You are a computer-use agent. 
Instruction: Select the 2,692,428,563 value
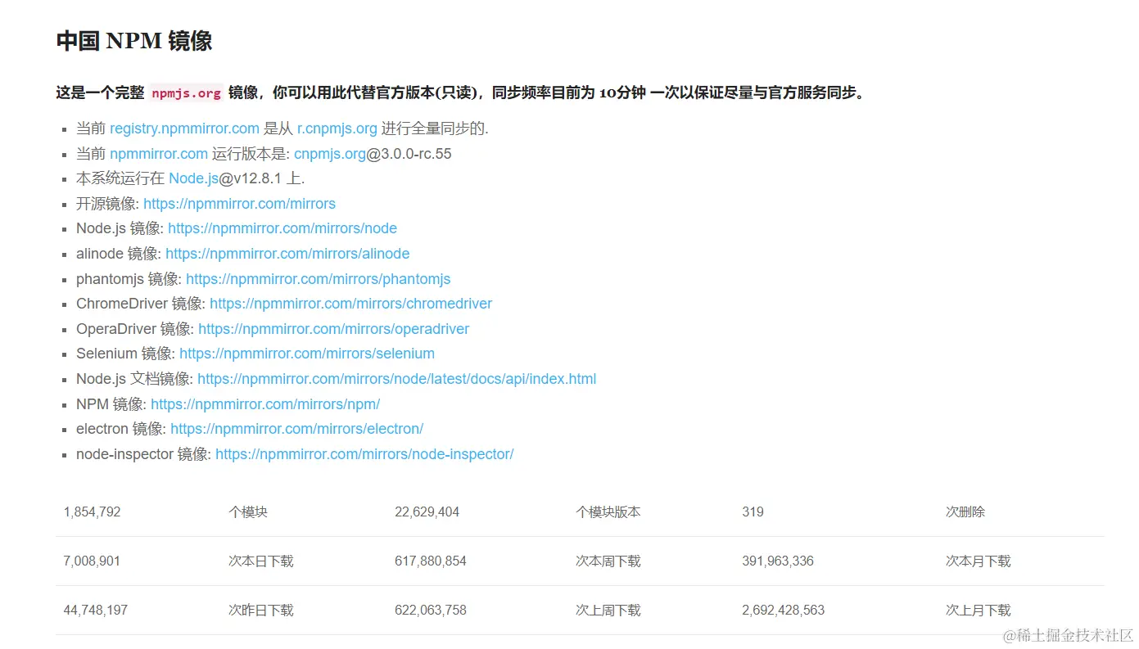pos(784,611)
